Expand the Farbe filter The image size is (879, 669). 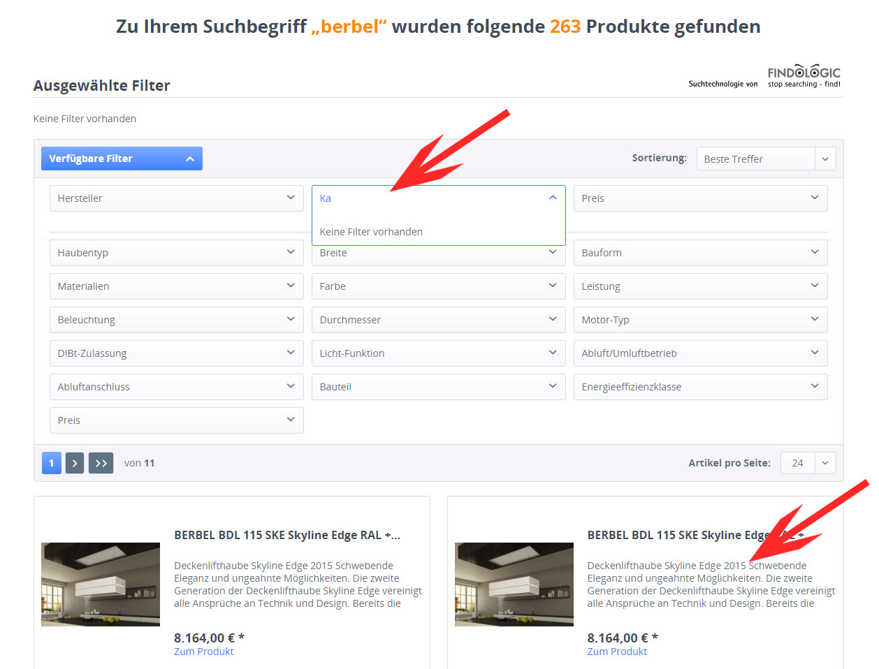pos(439,286)
